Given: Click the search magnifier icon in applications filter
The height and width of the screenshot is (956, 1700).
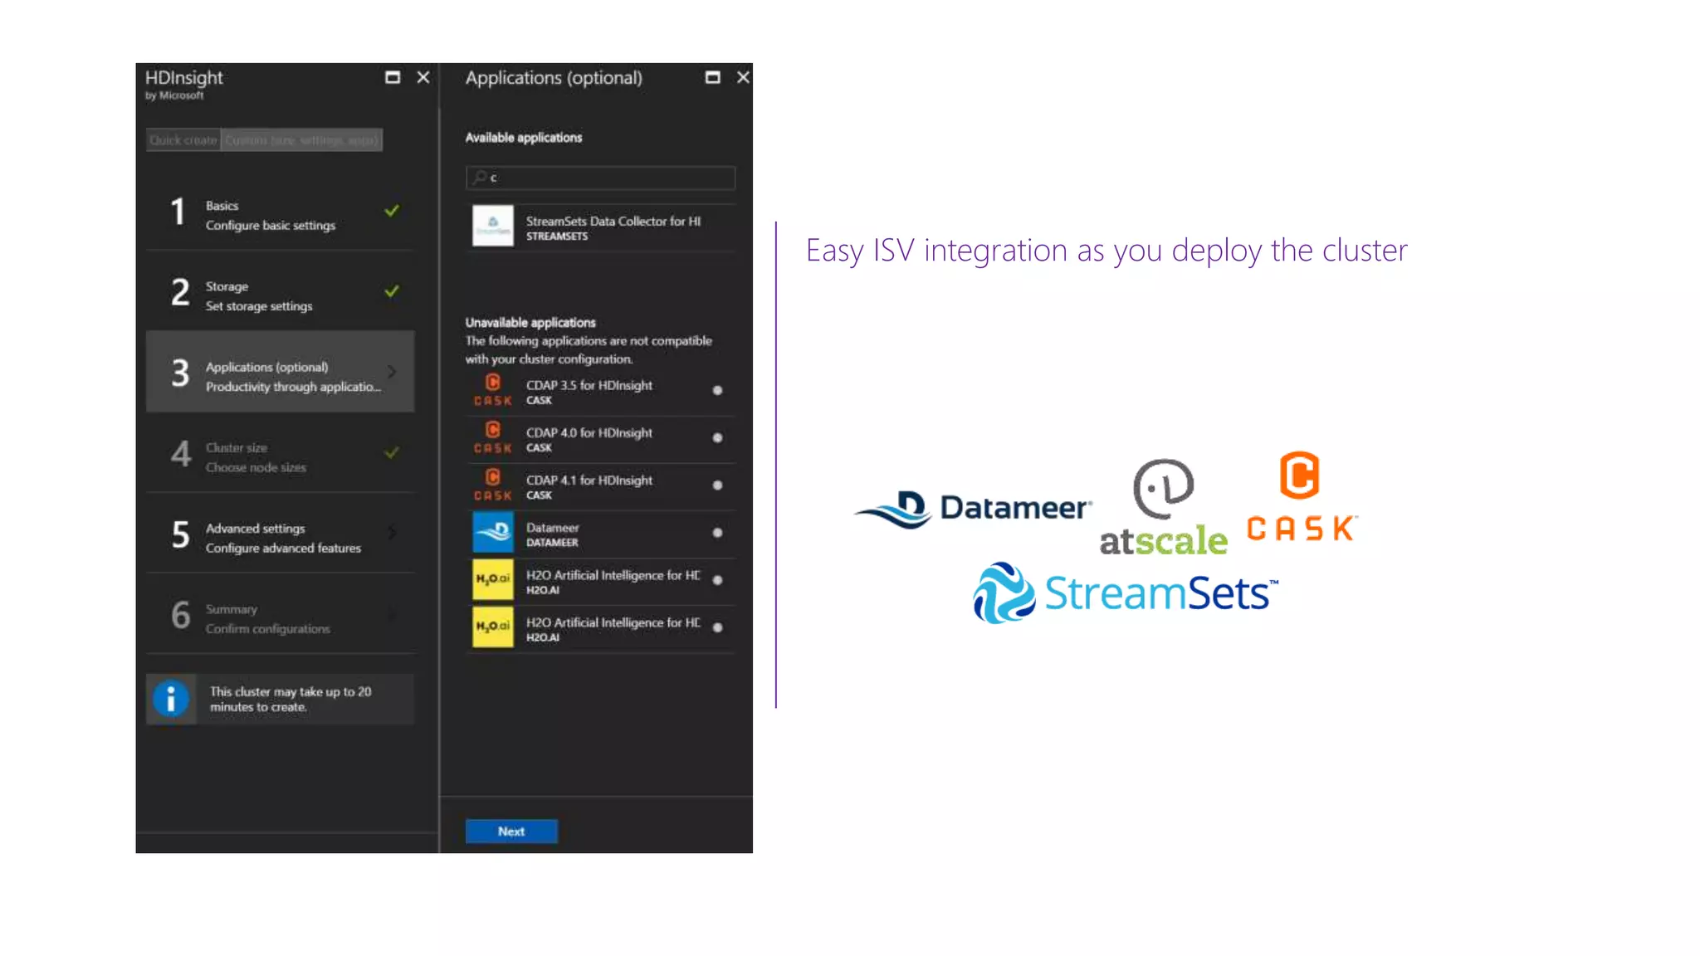Looking at the screenshot, I should (x=480, y=177).
